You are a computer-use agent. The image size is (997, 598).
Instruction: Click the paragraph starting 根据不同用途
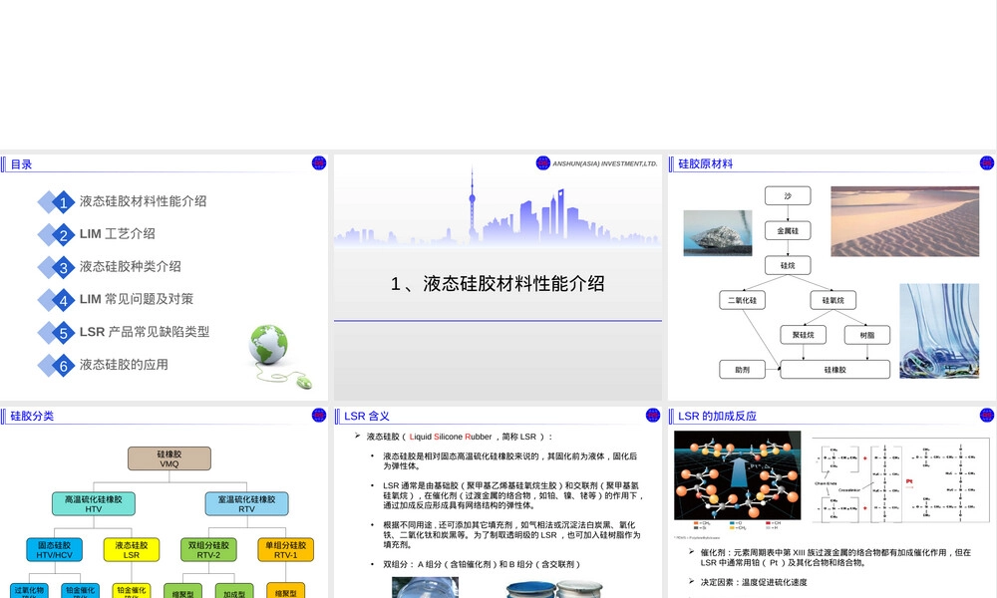tap(511, 534)
